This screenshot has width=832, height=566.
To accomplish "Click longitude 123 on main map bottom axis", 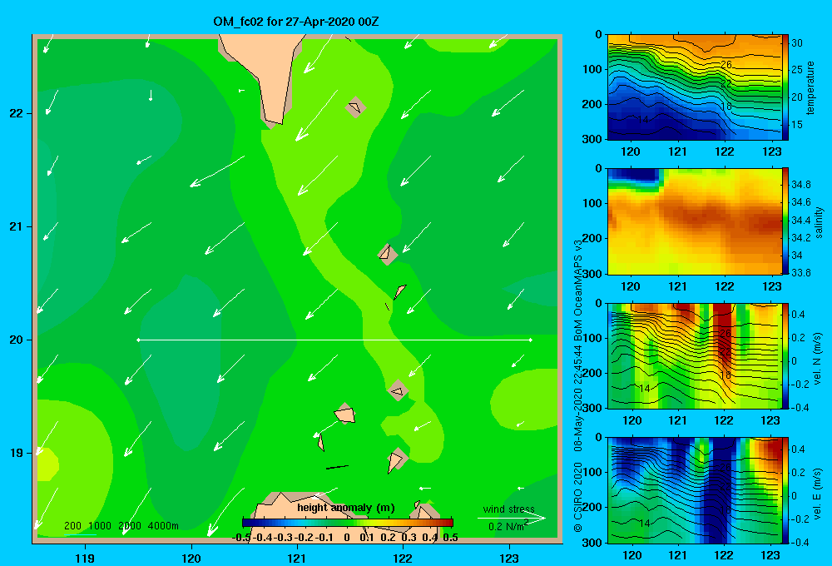I will pyautogui.click(x=509, y=558).
